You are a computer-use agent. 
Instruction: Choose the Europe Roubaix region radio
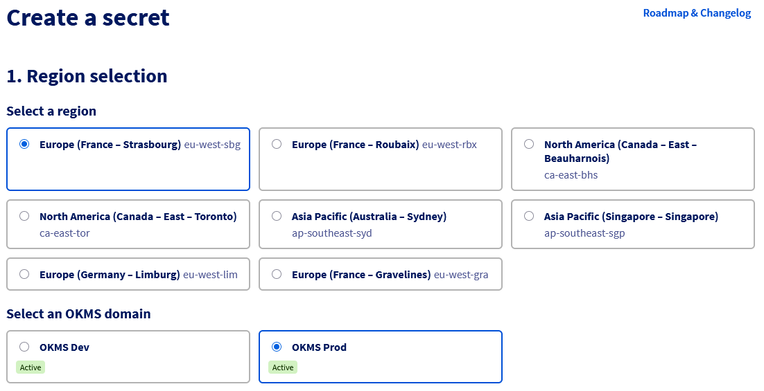(277, 144)
